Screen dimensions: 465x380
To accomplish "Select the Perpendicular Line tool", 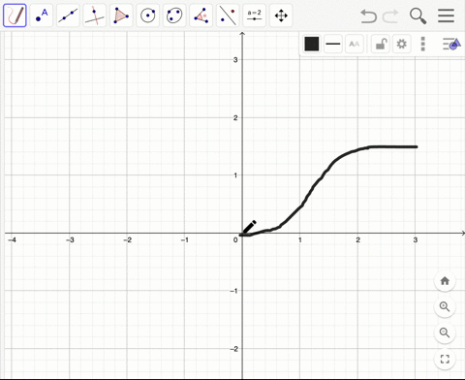I will (94, 16).
